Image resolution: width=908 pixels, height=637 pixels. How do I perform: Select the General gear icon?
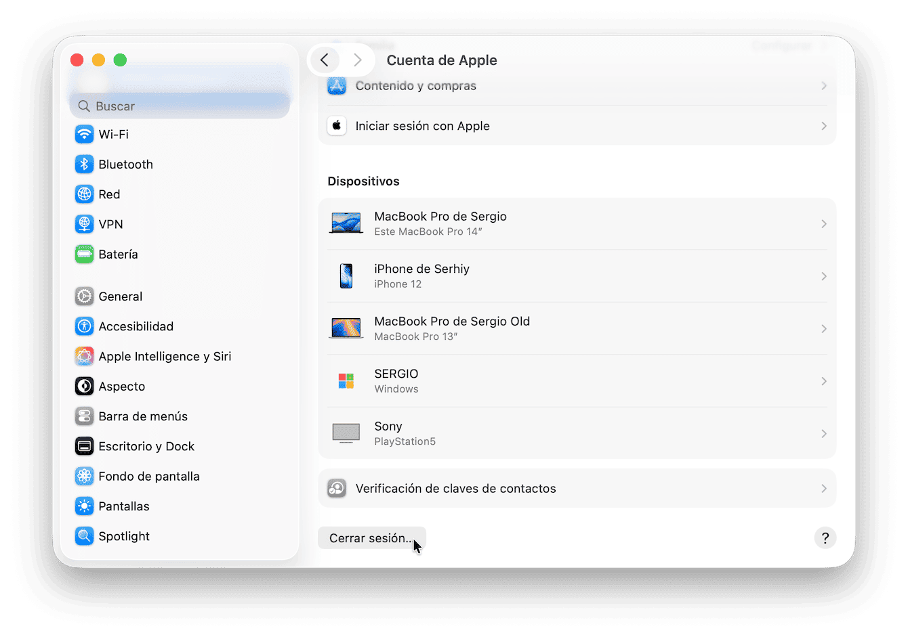click(84, 296)
